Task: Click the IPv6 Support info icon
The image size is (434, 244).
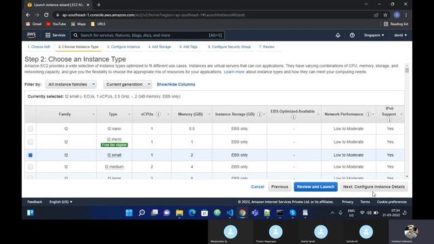Action: [389, 120]
